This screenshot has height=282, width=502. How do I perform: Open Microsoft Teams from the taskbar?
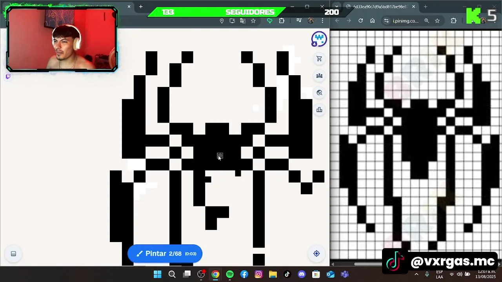pos(345,274)
